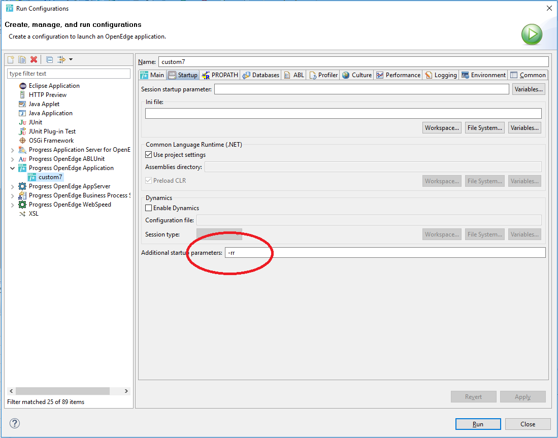Image resolution: width=558 pixels, height=438 pixels.
Task: Open the Environment tab
Action: 484,75
